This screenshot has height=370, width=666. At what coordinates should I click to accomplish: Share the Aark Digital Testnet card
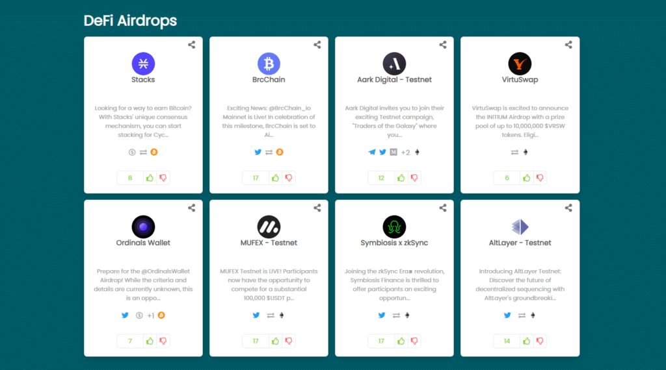click(442, 45)
